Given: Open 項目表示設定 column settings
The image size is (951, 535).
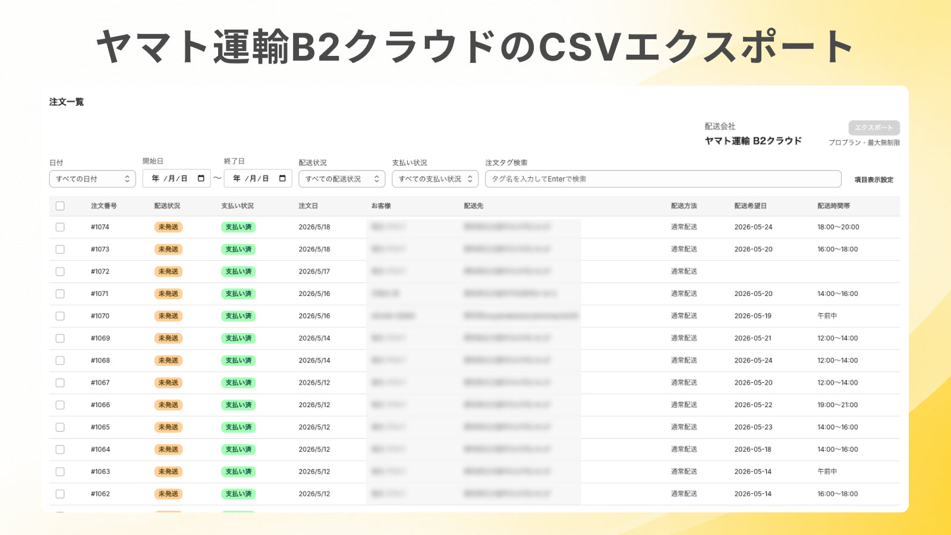Looking at the screenshot, I should pyautogui.click(x=874, y=180).
